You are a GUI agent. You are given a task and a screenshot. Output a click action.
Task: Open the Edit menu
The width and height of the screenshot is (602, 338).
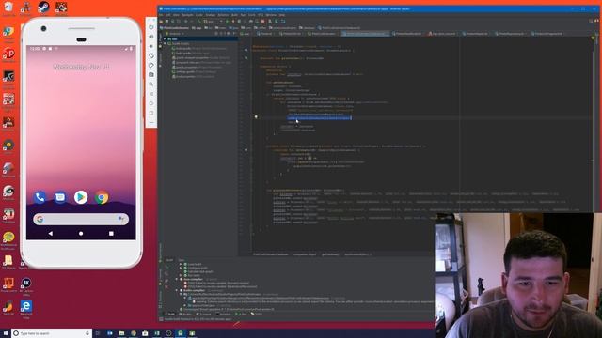coord(167,15)
